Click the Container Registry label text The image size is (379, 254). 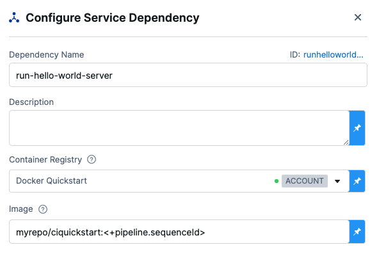coord(45,160)
